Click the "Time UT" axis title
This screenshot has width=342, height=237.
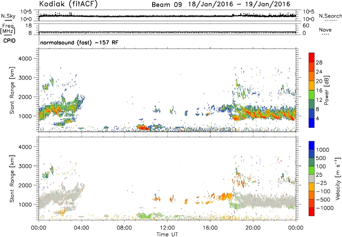(x=167, y=234)
